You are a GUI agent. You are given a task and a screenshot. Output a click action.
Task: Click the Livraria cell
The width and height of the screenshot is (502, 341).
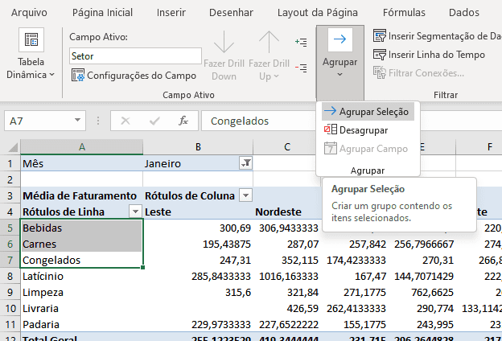point(81,308)
